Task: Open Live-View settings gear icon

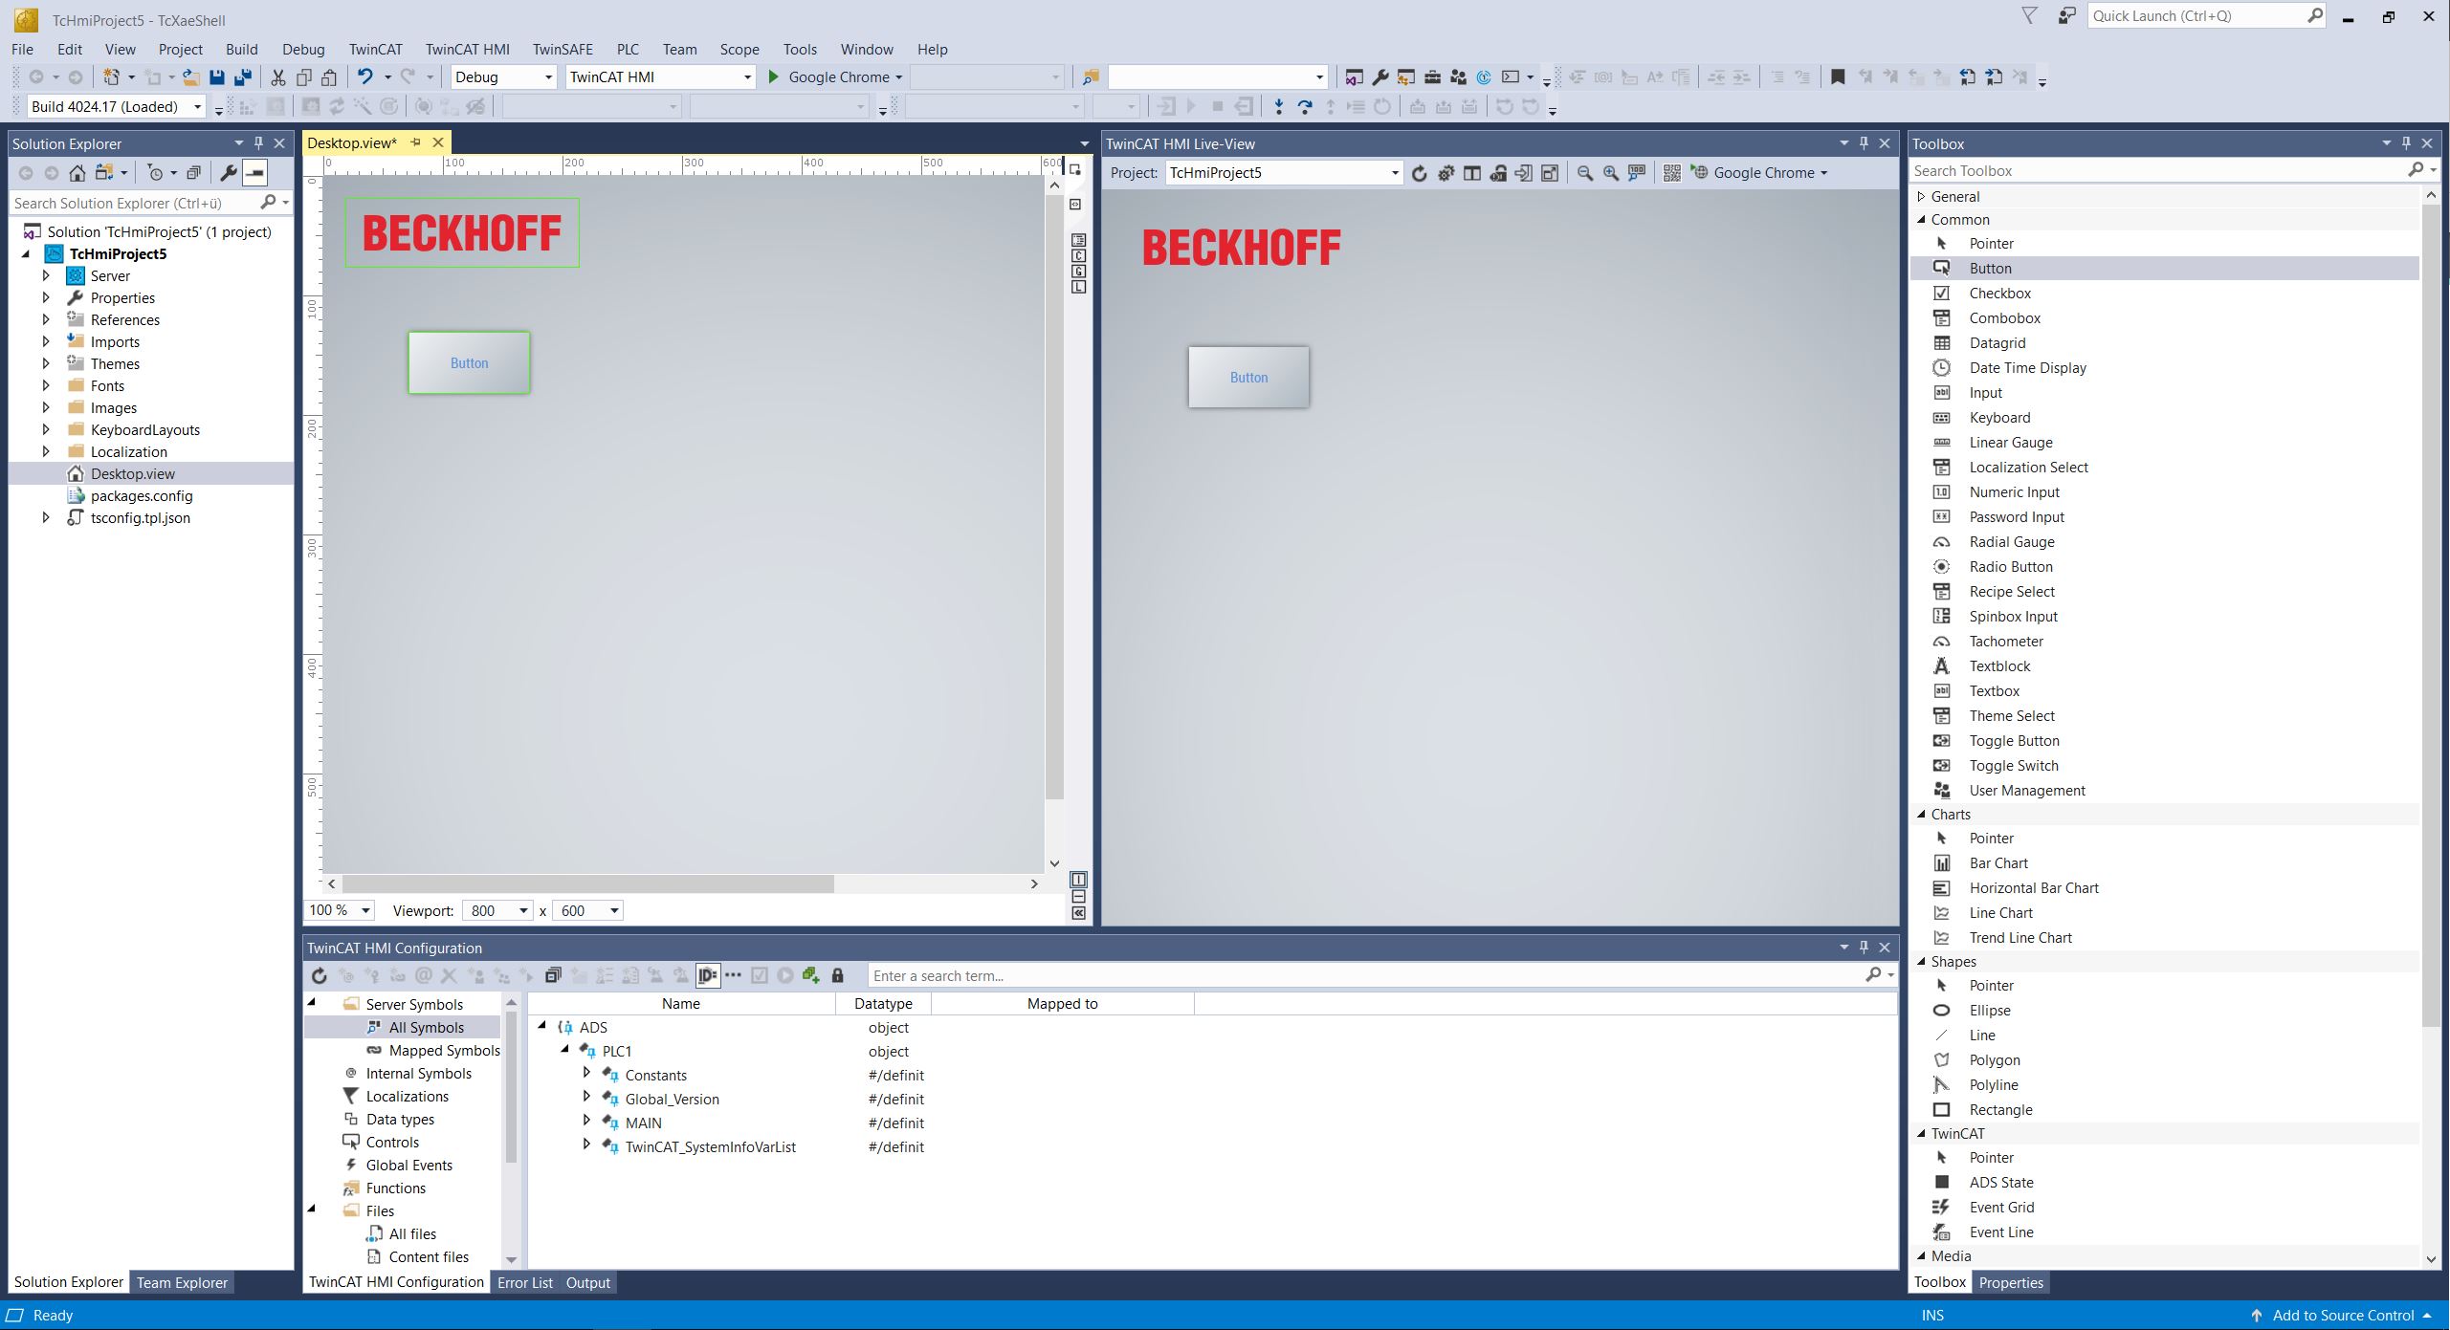Action: (x=1446, y=173)
